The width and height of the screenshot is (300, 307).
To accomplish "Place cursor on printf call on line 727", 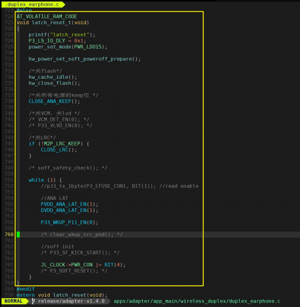I will [x=38, y=35].
